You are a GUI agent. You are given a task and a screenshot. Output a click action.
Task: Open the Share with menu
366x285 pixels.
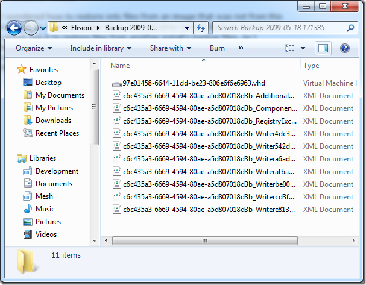pyautogui.click(x=171, y=48)
